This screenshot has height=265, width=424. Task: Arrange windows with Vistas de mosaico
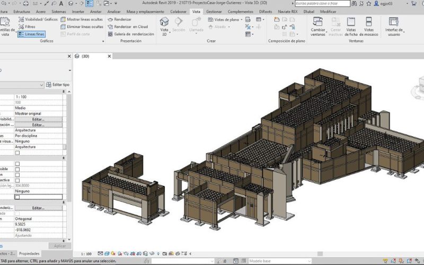point(369,26)
